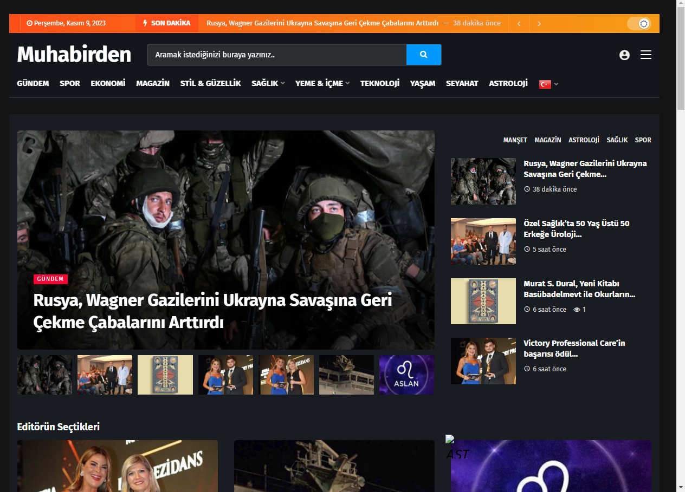Open the Yaşam menu item
The height and width of the screenshot is (492, 685).
[423, 83]
